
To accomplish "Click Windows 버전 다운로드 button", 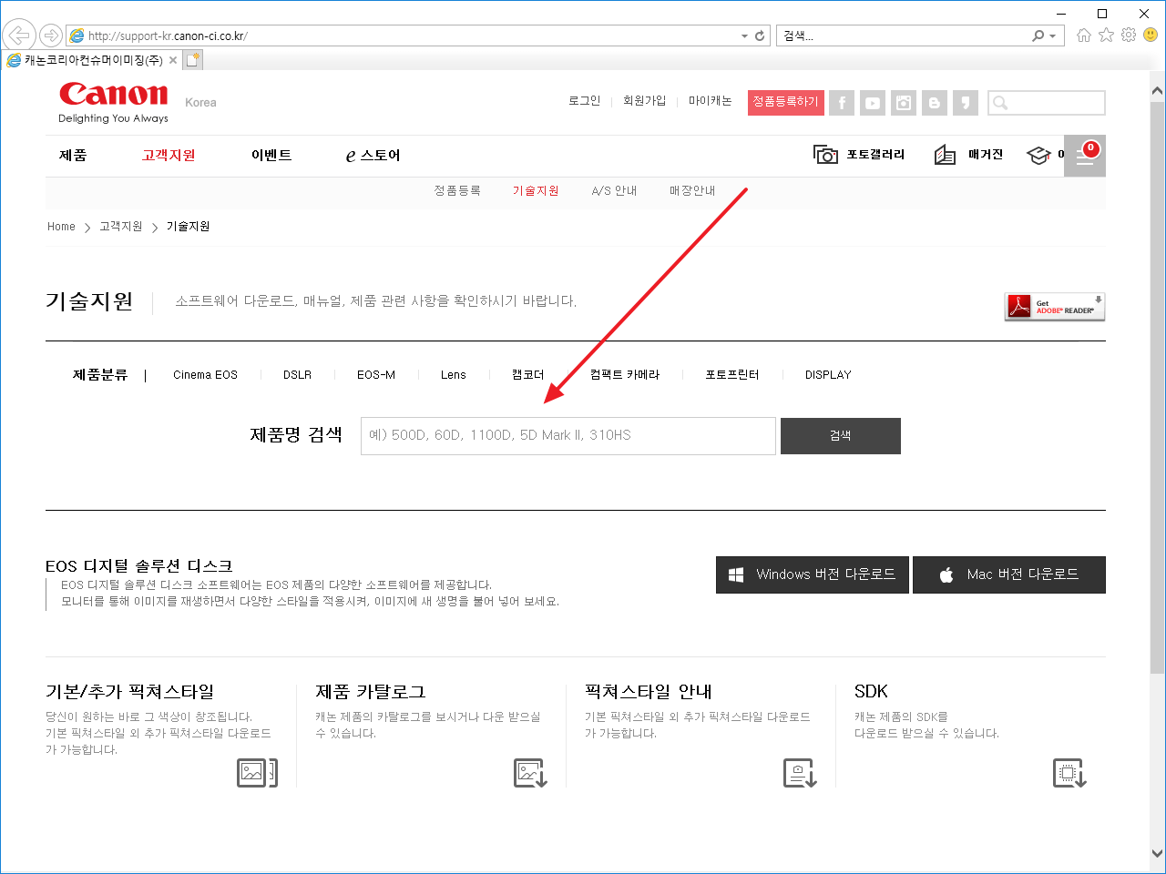I will point(813,574).
